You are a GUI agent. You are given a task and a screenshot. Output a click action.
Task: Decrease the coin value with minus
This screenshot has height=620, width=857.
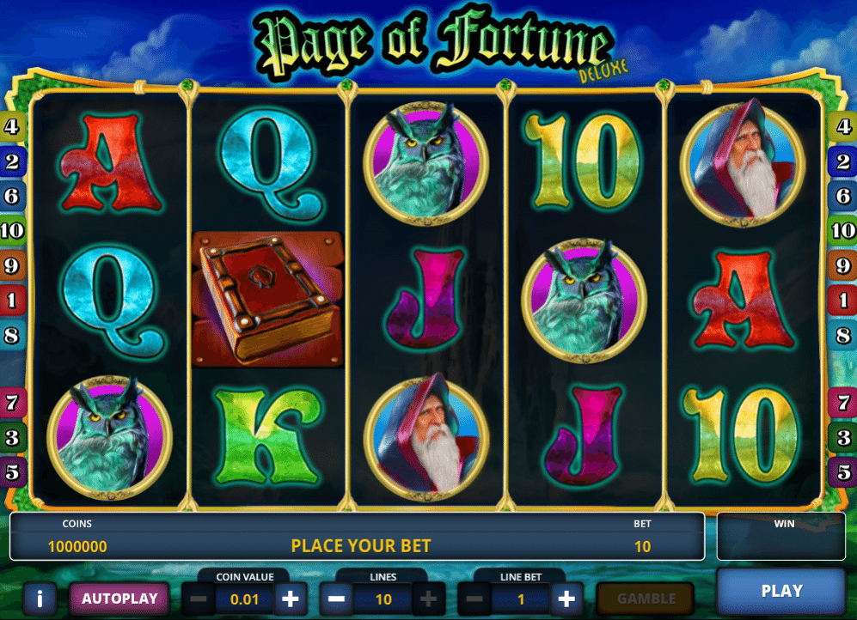[x=198, y=599]
